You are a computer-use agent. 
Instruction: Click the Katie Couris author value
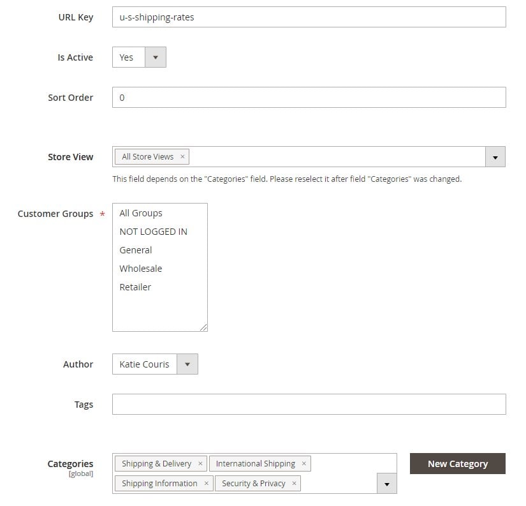(x=144, y=364)
